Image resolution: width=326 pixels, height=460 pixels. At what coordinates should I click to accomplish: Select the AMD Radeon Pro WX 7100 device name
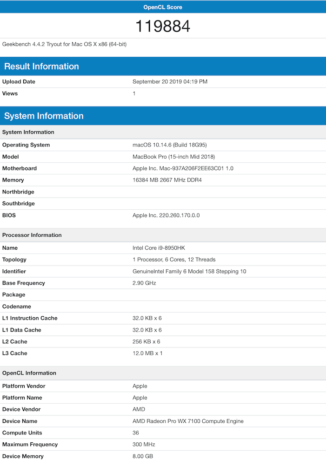point(188,421)
